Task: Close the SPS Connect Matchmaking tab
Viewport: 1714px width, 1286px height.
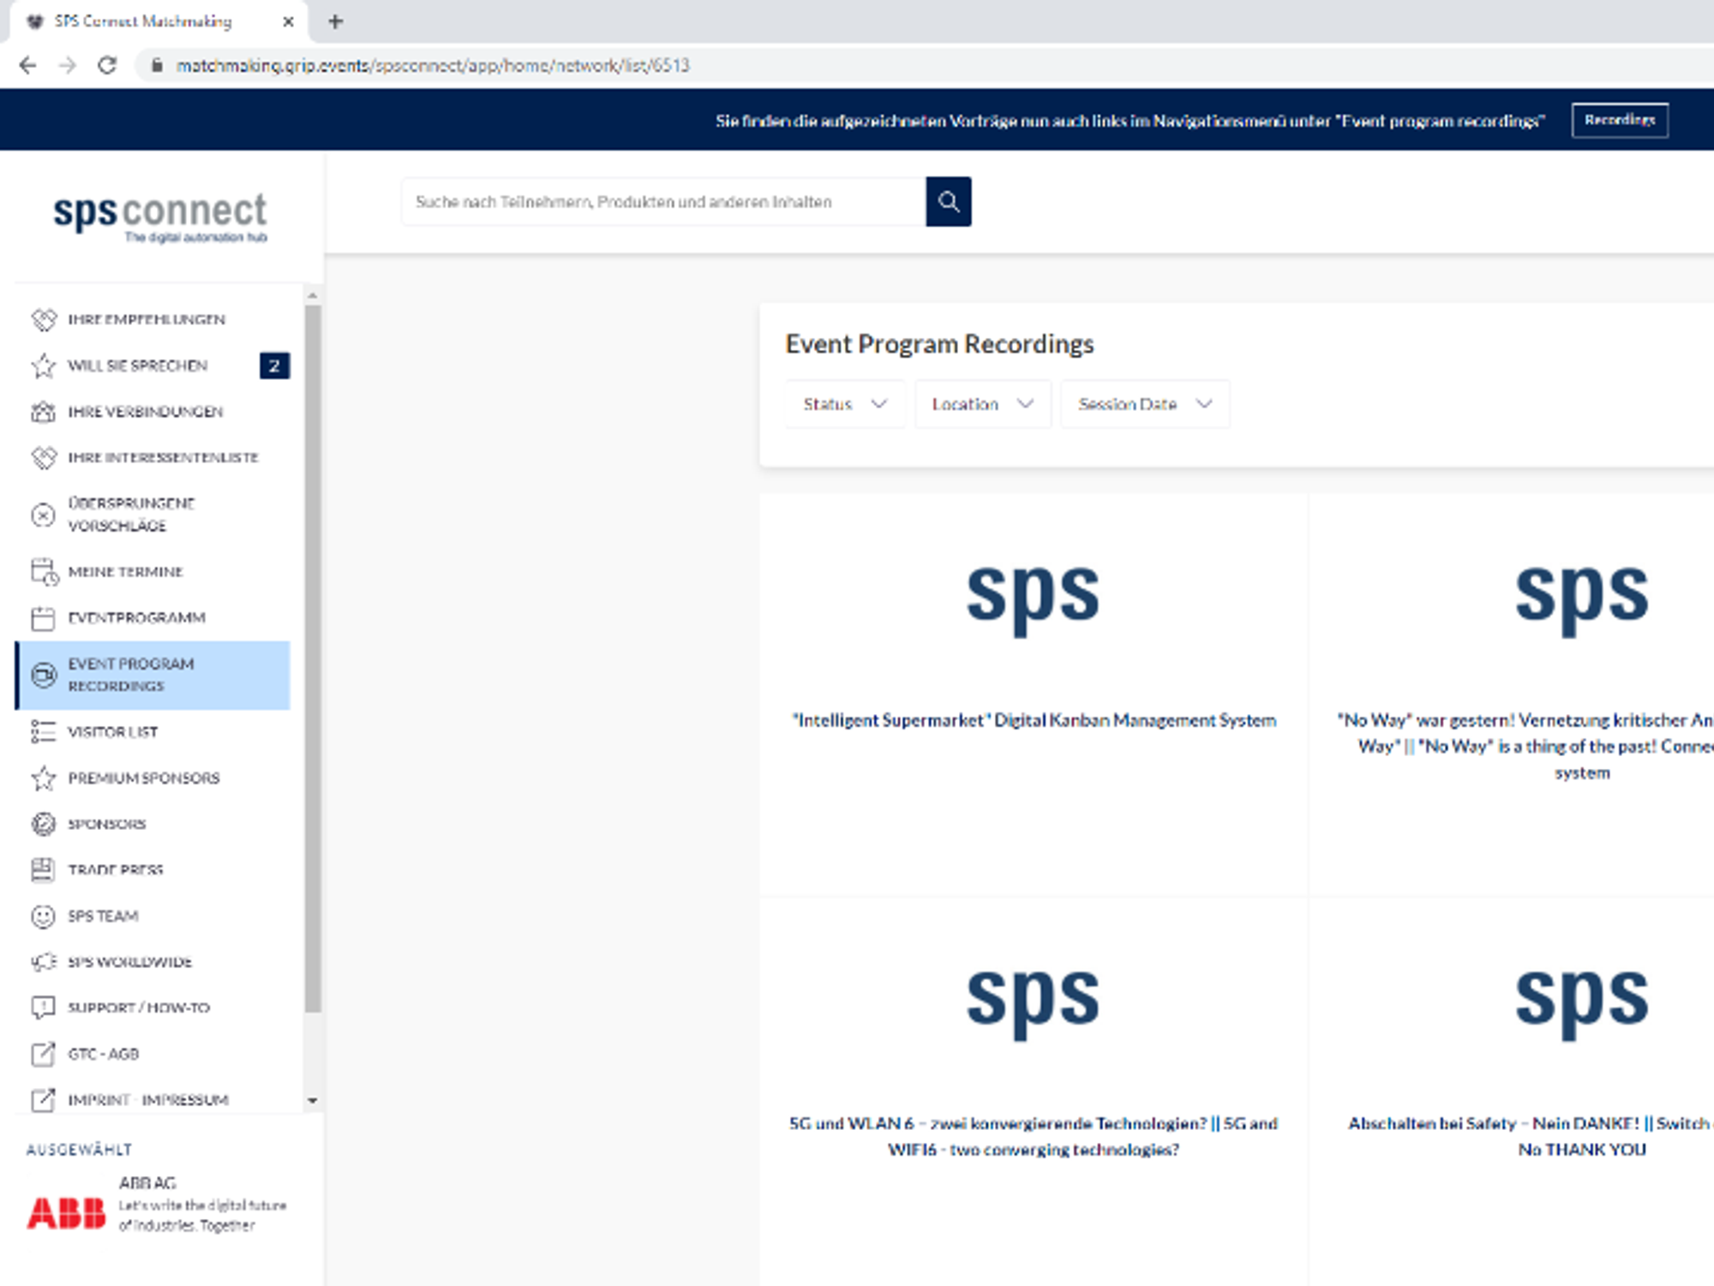Action: 288,21
